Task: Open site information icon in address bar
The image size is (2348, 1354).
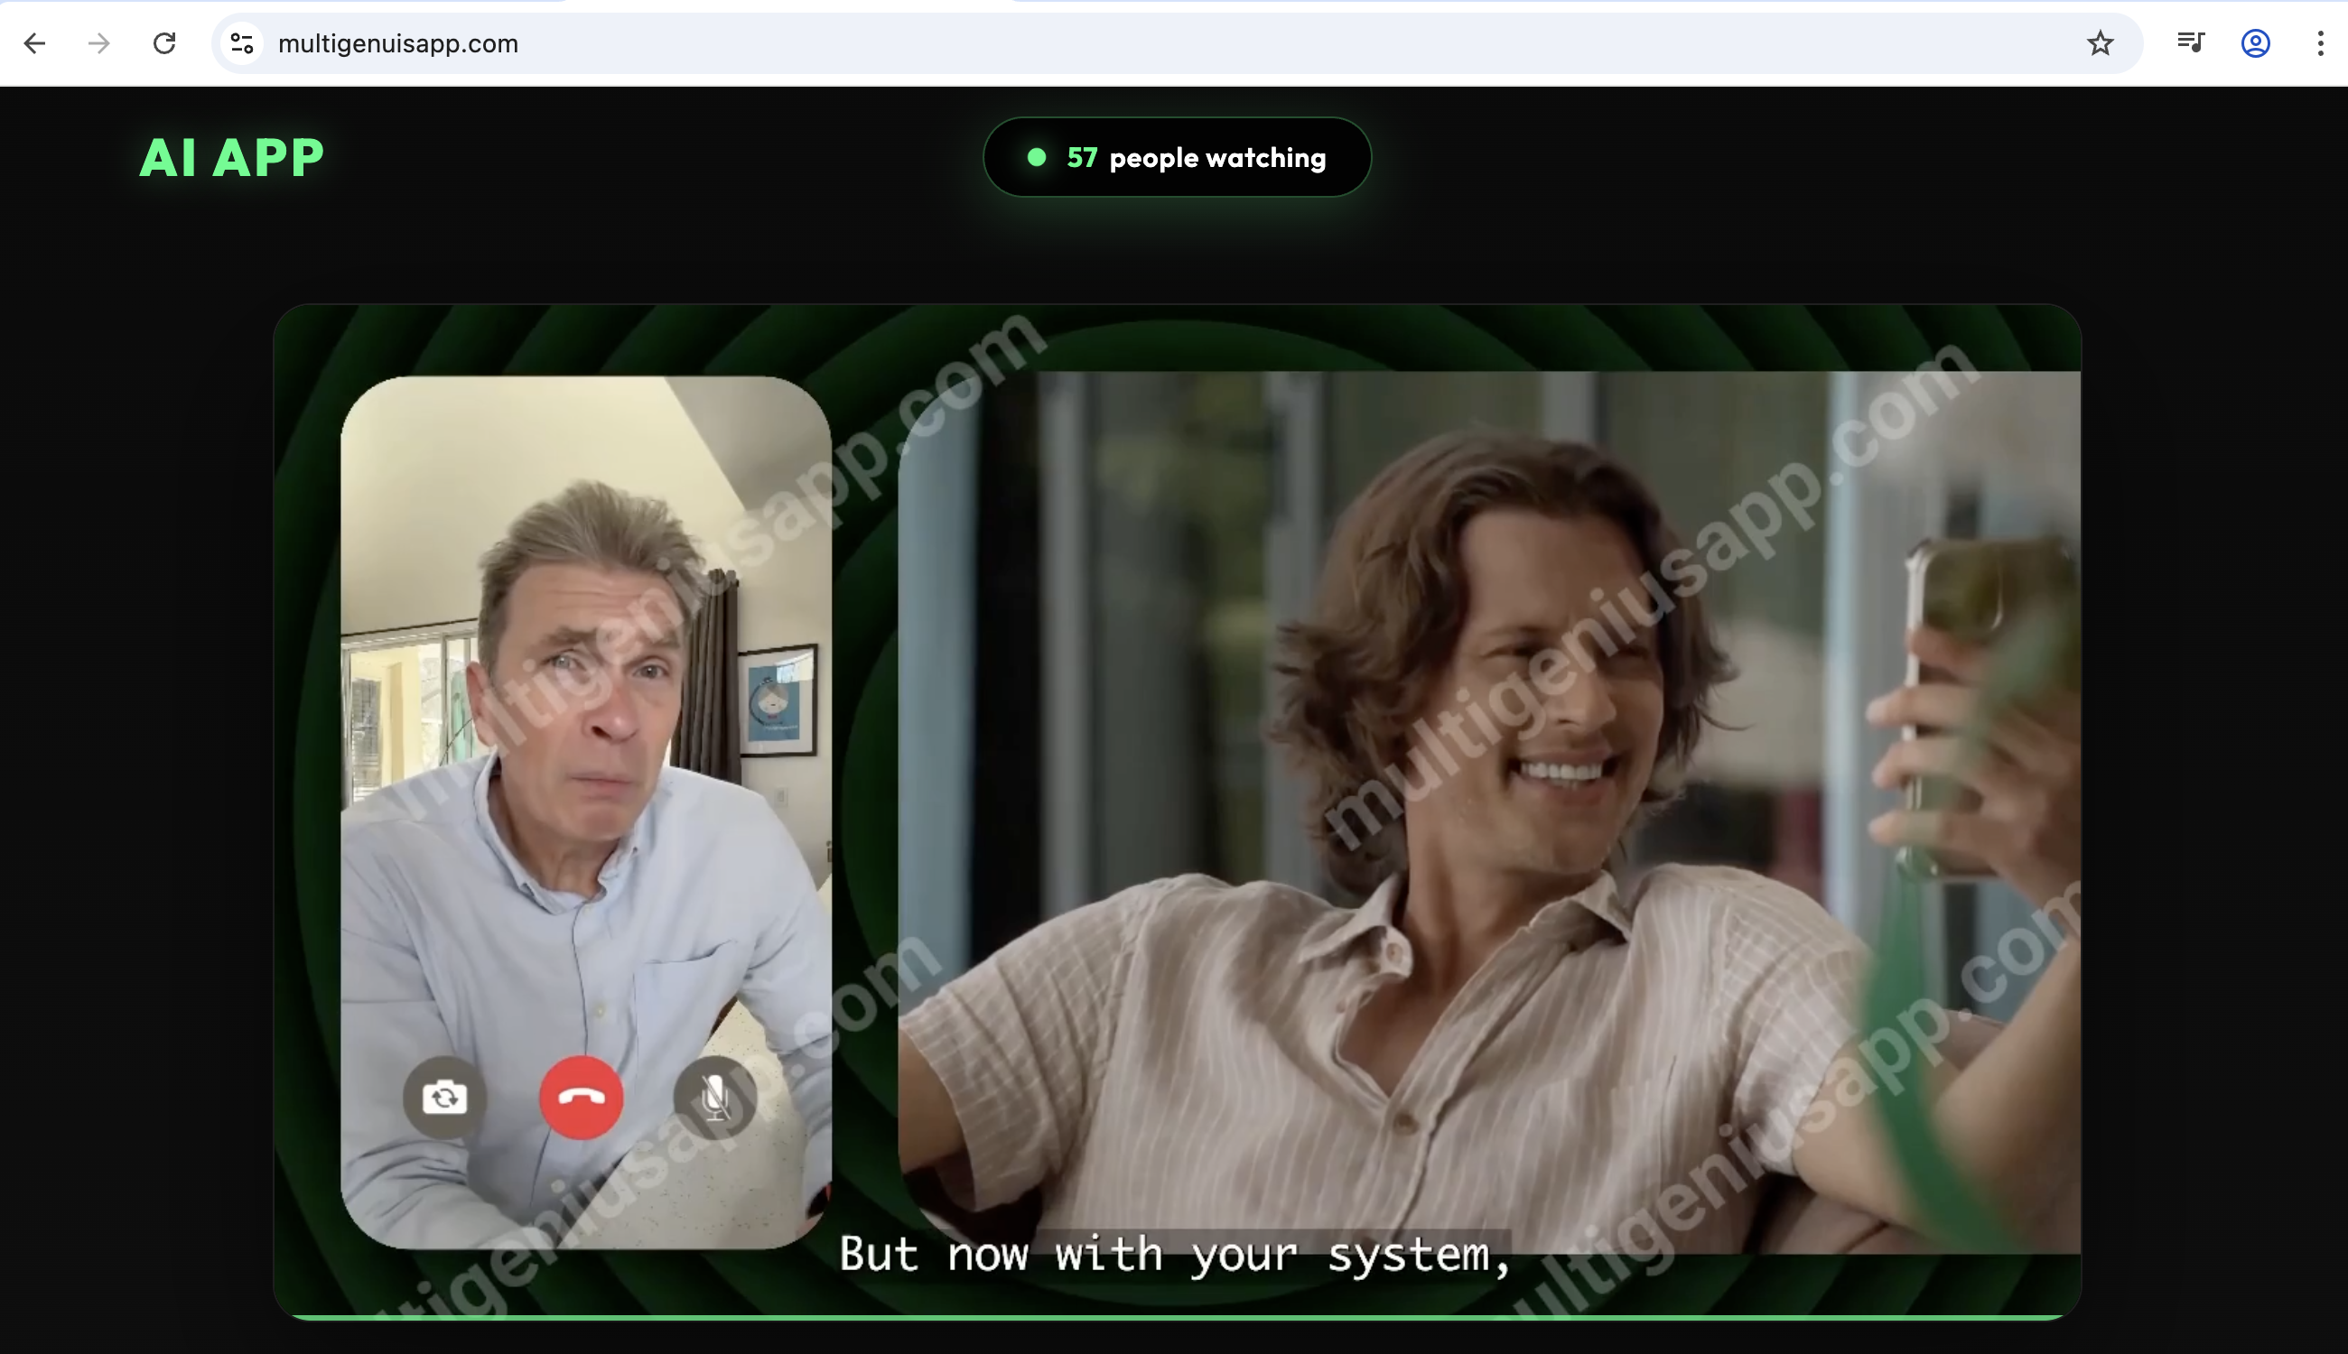Action: pyautogui.click(x=242, y=43)
